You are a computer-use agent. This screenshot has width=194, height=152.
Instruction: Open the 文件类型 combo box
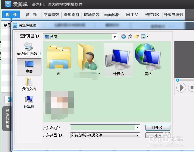105,135
